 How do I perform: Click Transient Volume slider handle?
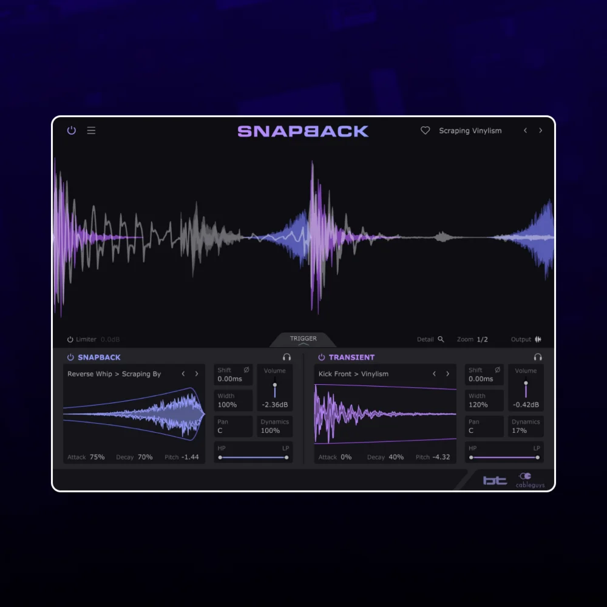(526, 383)
